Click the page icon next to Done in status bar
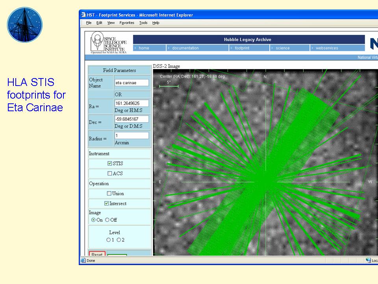 click(83, 260)
